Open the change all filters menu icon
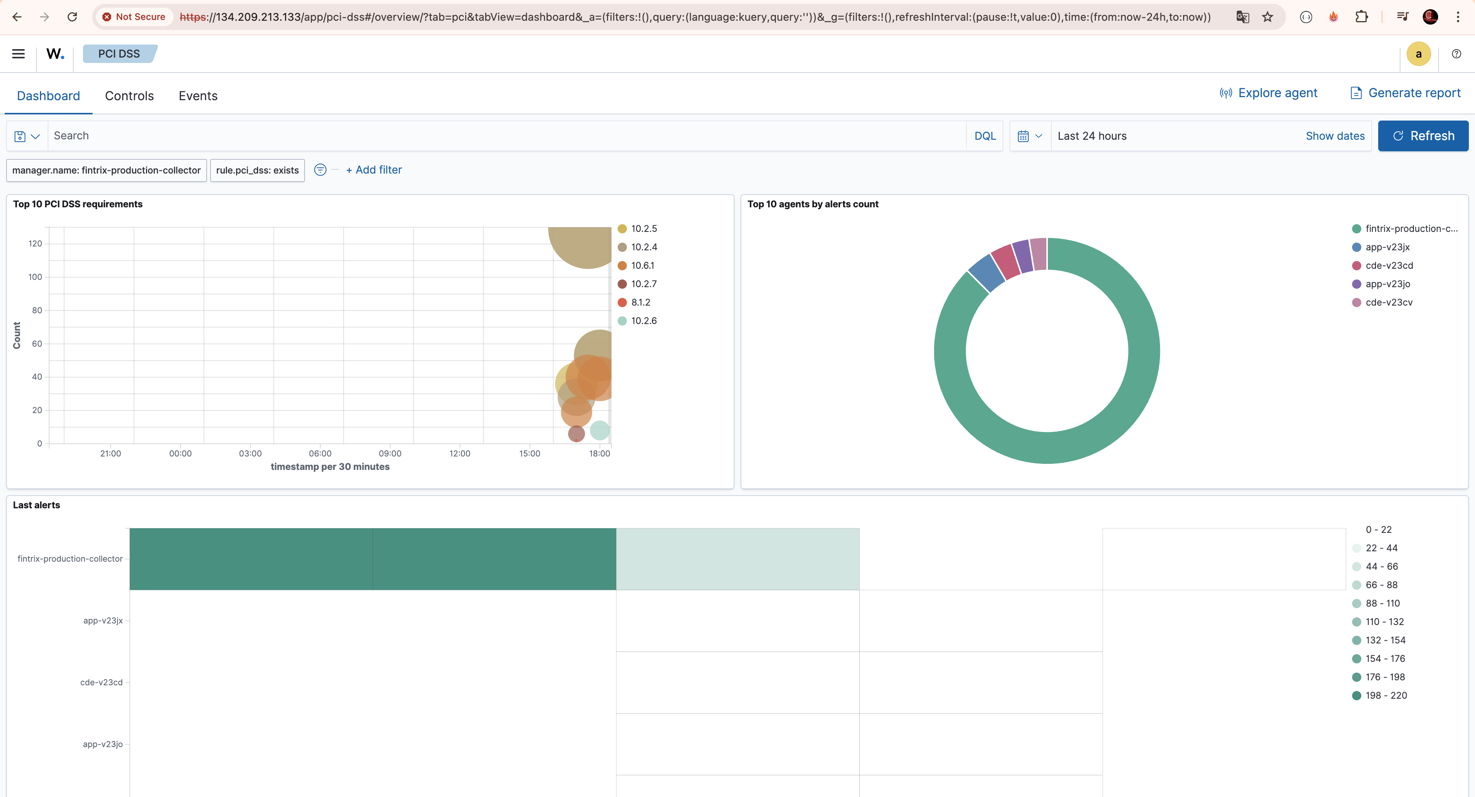 click(x=320, y=170)
